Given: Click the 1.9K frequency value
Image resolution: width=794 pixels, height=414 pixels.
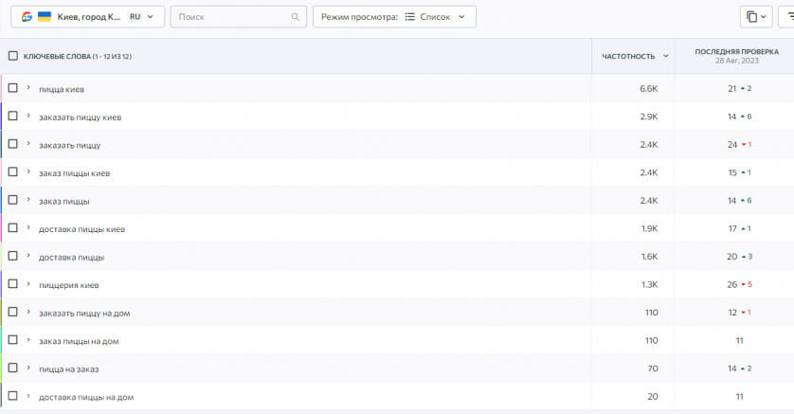Looking at the screenshot, I should tap(650, 228).
